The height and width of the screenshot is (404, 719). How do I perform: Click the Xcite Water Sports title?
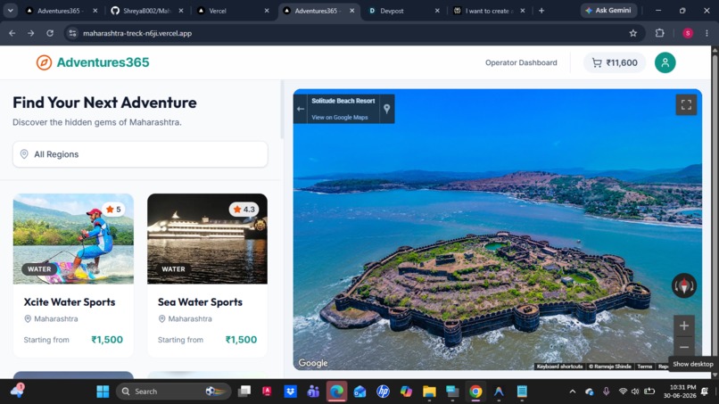tap(70, 302)
